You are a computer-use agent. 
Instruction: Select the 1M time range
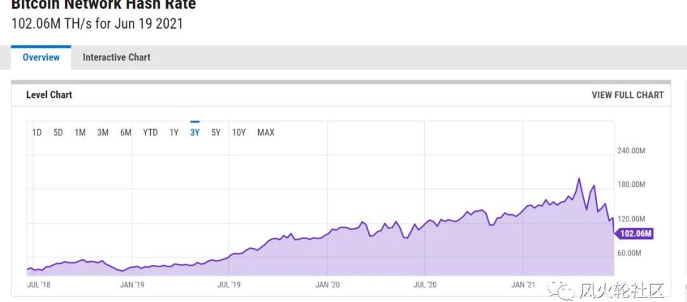click(x=80, y=132)
